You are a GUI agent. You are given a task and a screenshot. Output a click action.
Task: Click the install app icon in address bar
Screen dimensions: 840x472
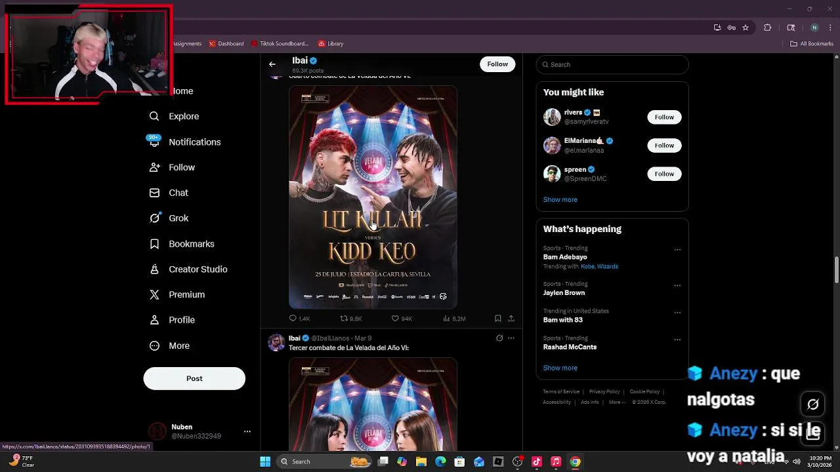(717, 28)
